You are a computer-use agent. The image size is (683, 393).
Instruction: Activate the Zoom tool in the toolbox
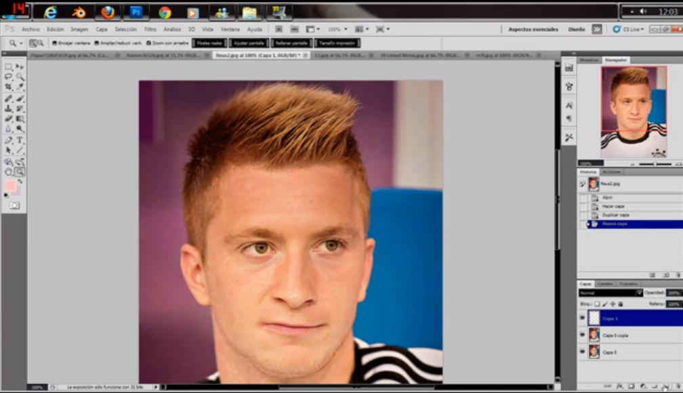tap(20, 171)
